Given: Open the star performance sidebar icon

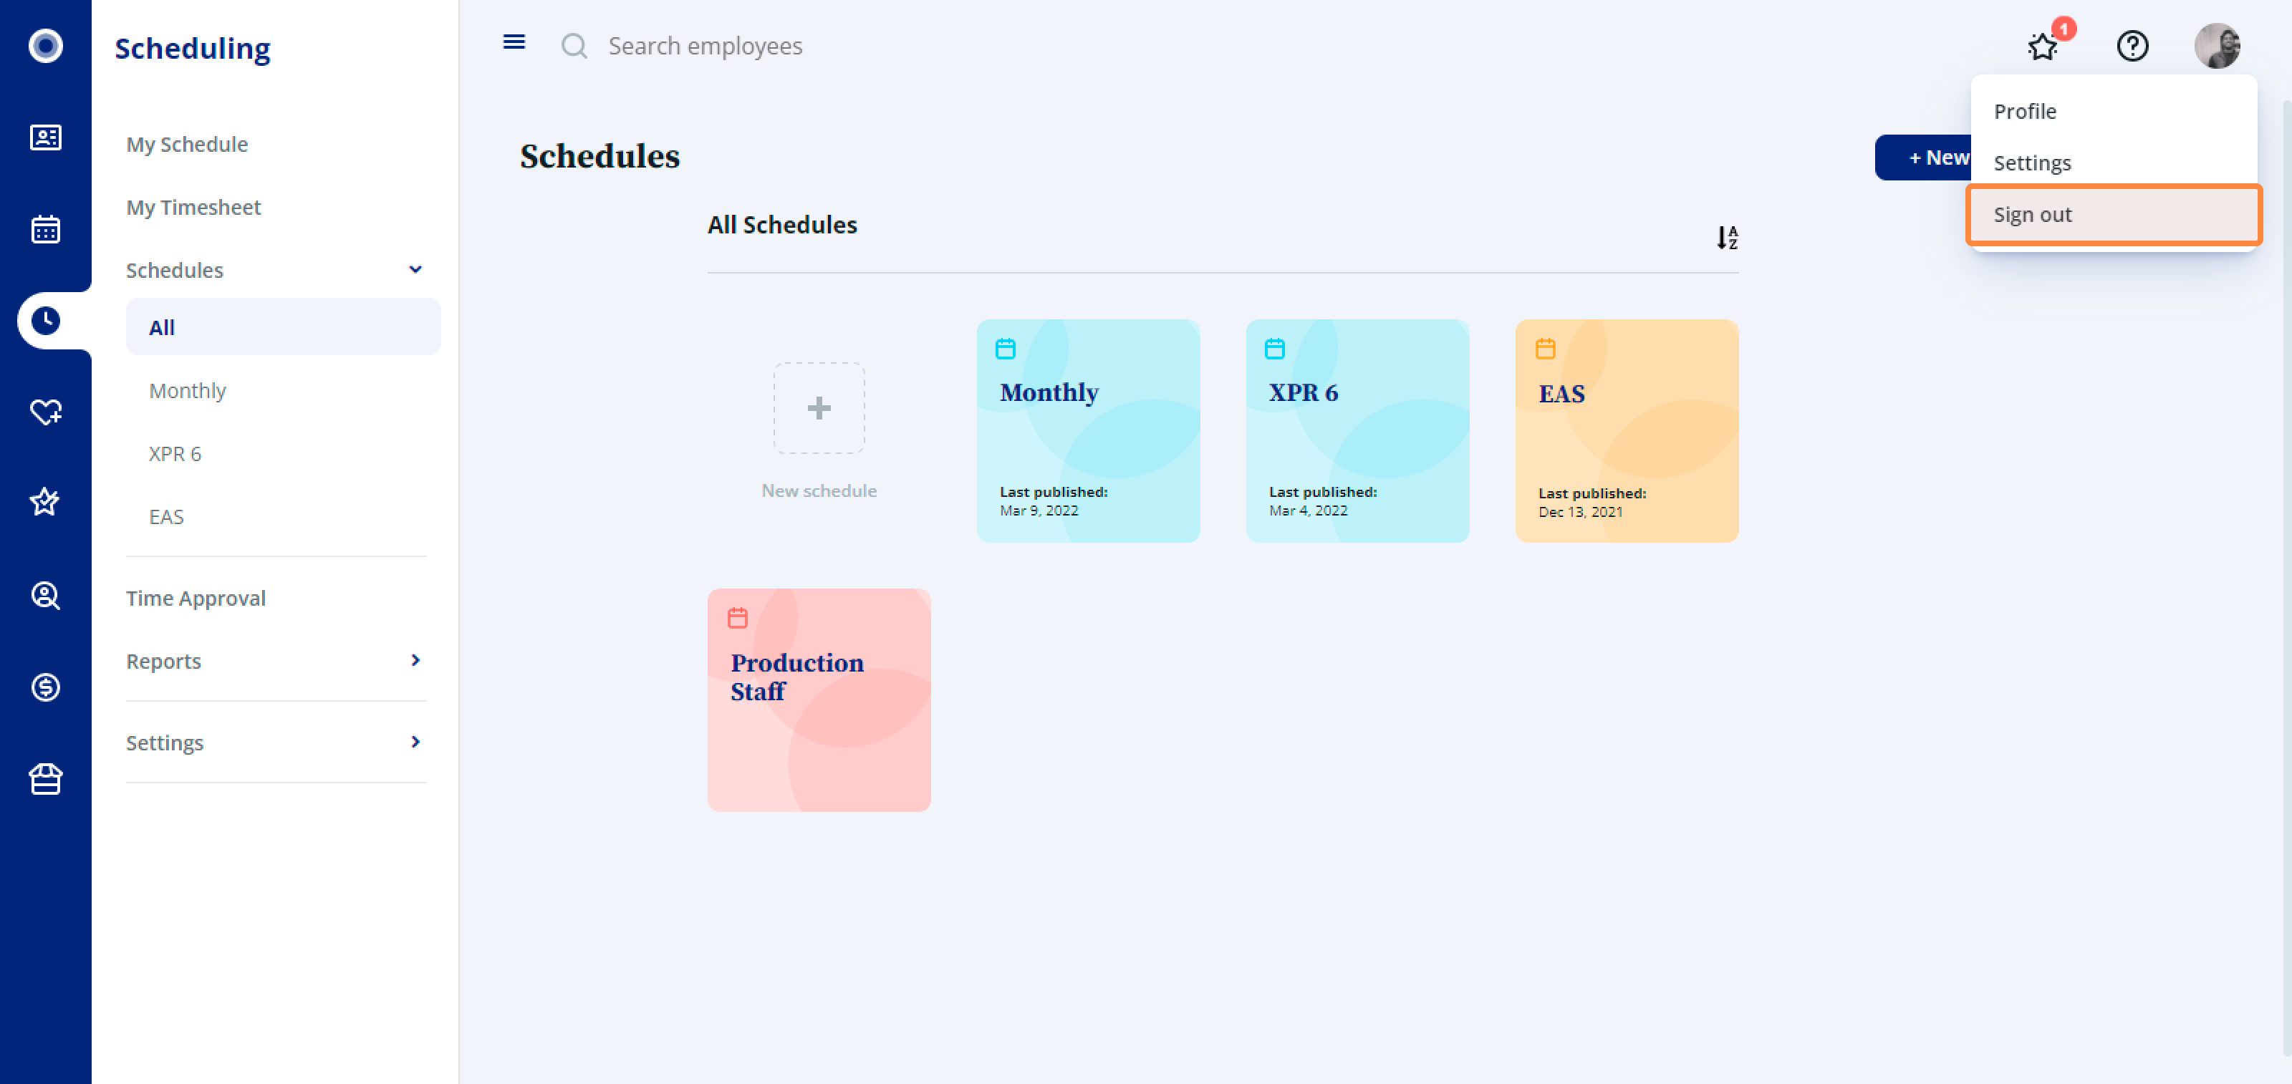Looking at the screenshot, I should [45, 503].
